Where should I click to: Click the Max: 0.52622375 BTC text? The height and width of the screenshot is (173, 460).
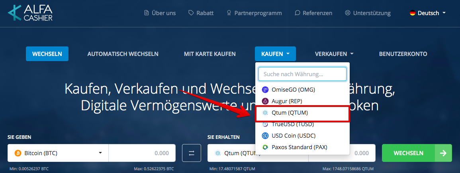[153, 169]
